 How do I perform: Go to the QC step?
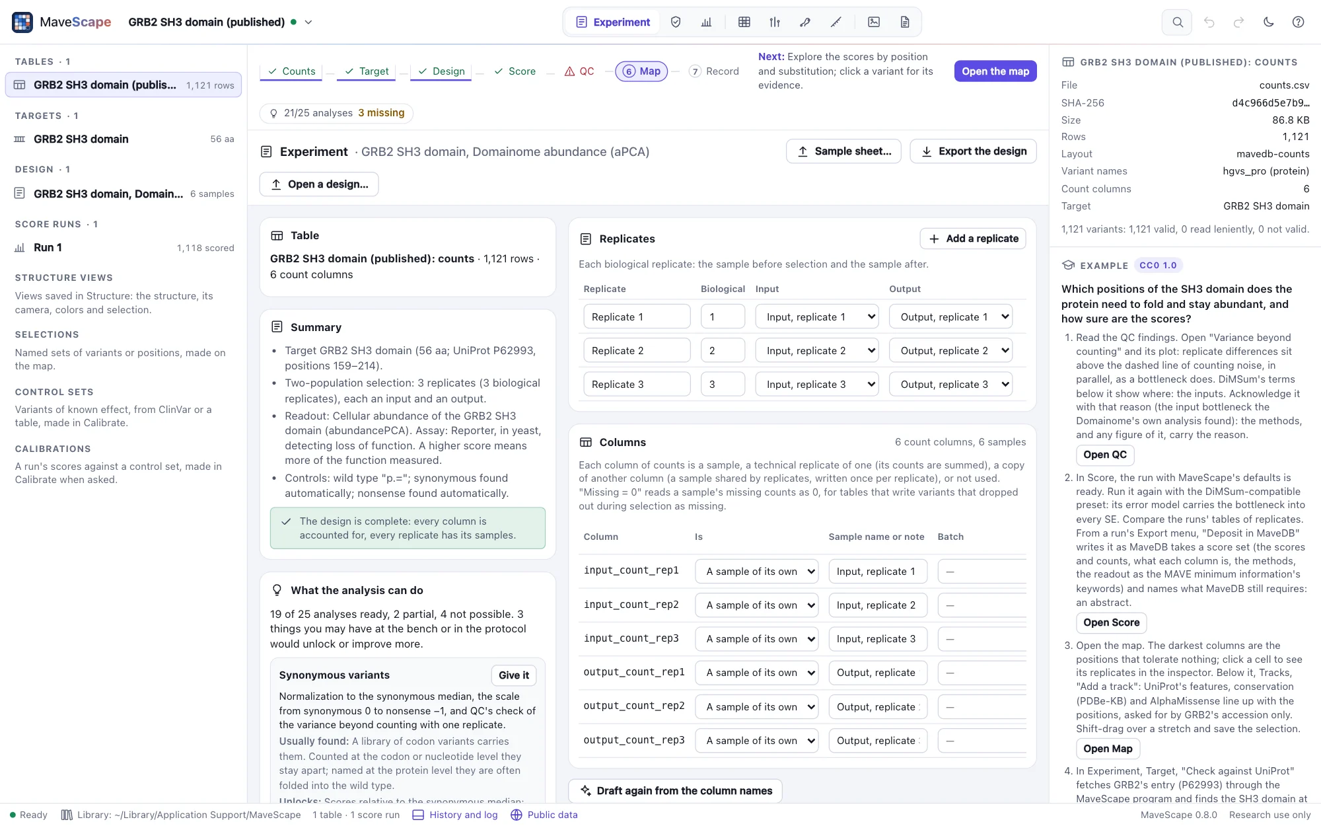(579, 71)
